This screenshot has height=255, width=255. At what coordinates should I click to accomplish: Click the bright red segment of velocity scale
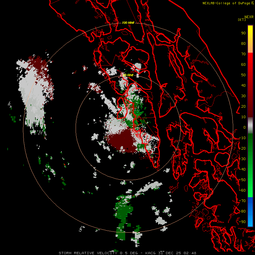[250, 65]
